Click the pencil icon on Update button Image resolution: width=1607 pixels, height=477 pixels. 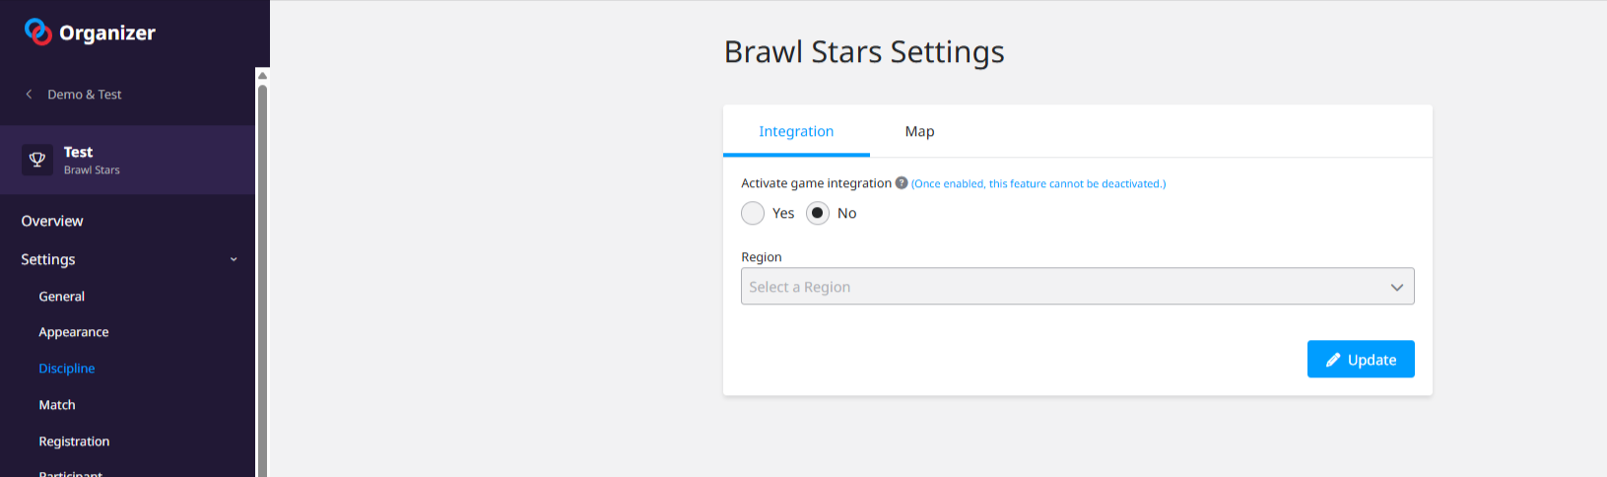tap(1333, 360)
